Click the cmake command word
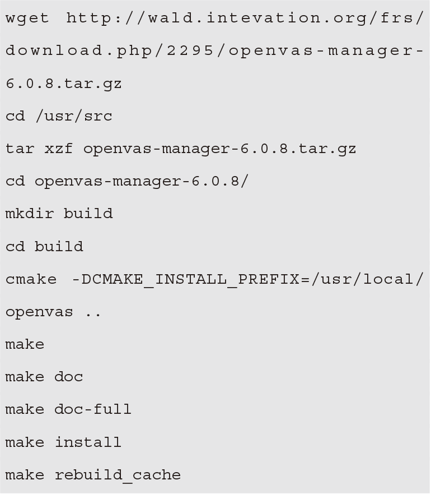The image size is (431, 494). (31, 279)
